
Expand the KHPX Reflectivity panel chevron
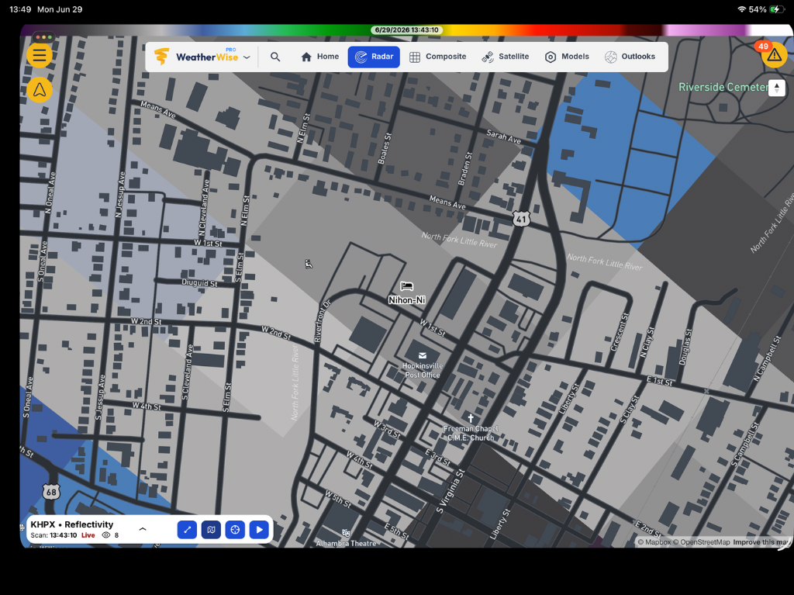143,529
